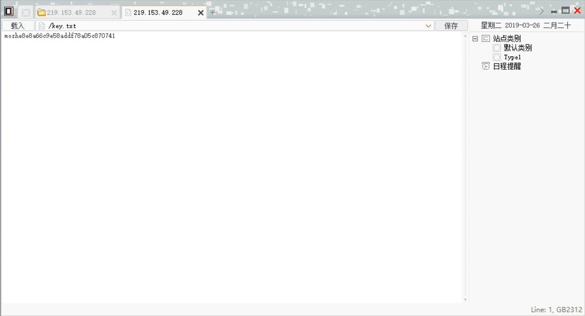Viewport: 585px width, 316px height.
Task: Maximize the window
Action: (565, 11)
